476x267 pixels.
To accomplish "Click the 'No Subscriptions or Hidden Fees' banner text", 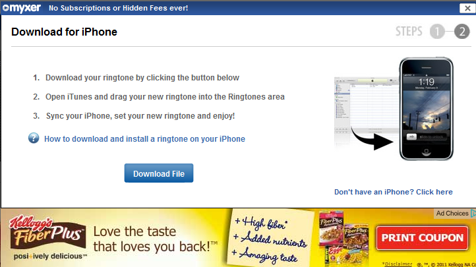I will (x=119, y=8).
